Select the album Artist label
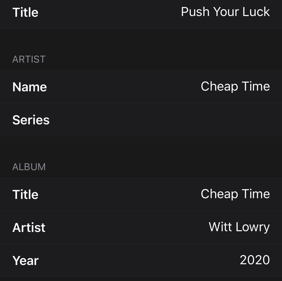This screenshot has height=281, width=282. click(x=29, y=227)
